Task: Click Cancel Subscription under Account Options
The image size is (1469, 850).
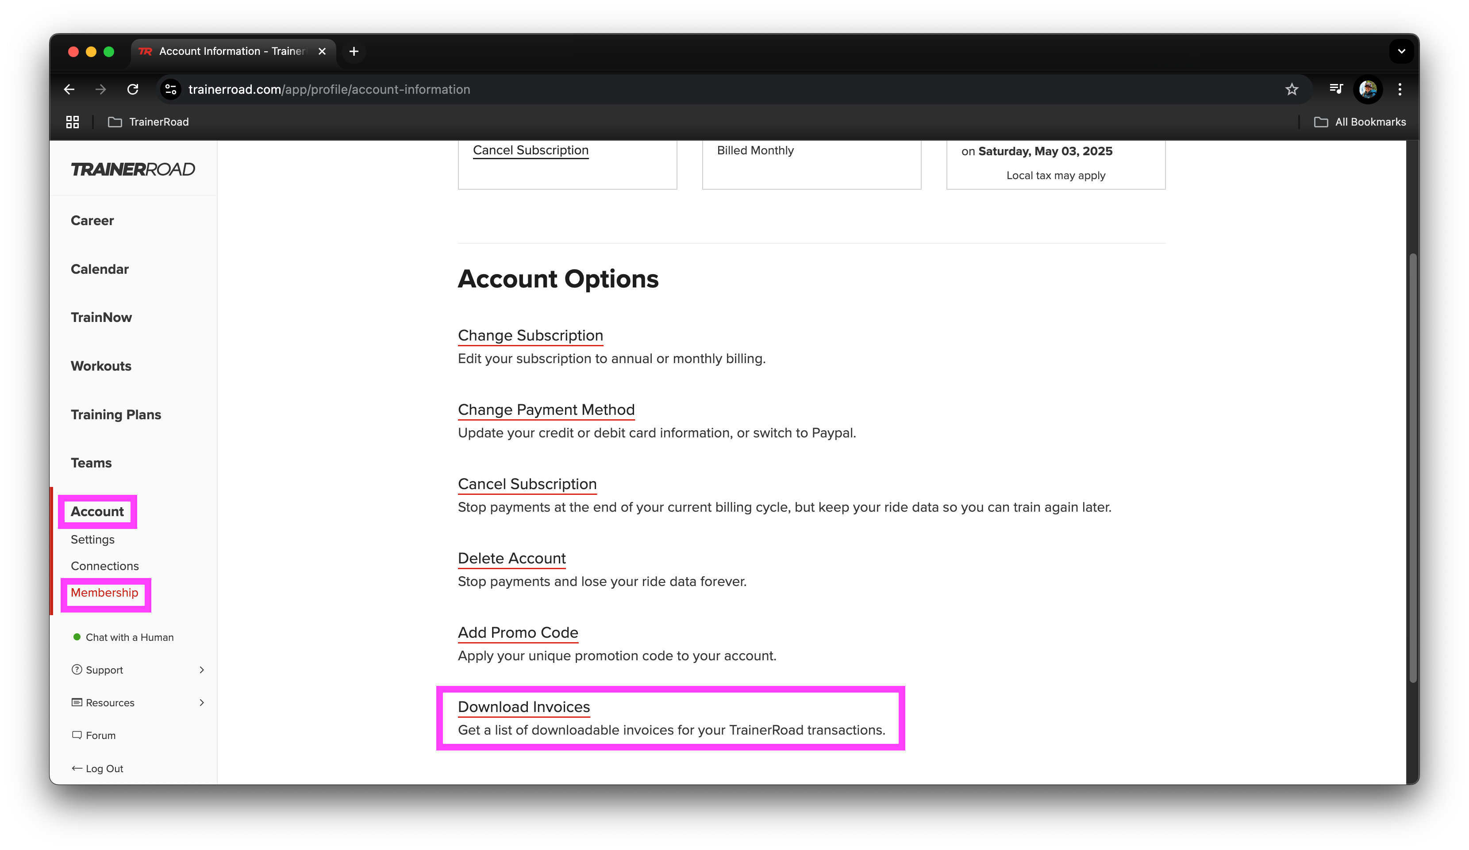Action: click(527, 484)
